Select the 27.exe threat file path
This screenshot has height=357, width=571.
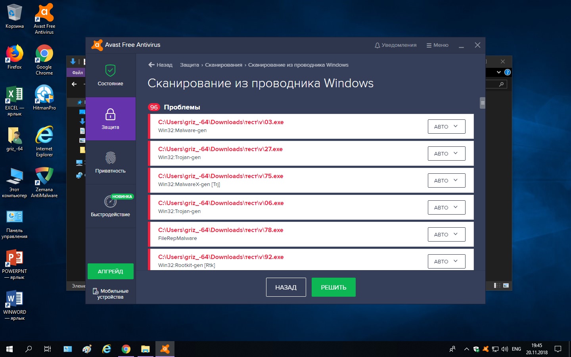coord(220,149)
